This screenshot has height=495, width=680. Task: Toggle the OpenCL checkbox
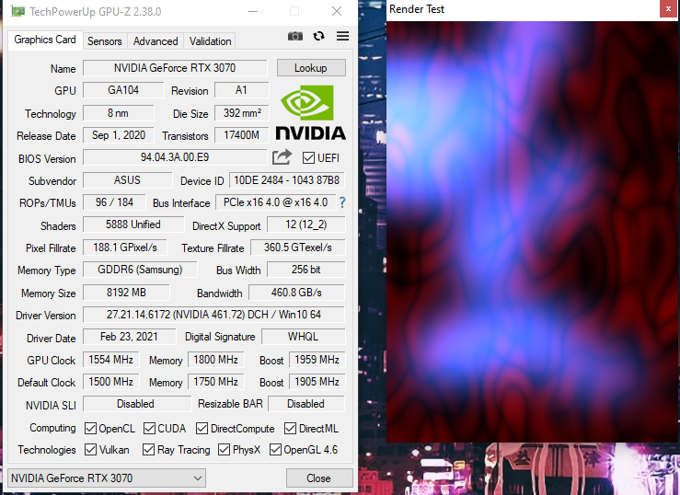[x=90, y=428]
